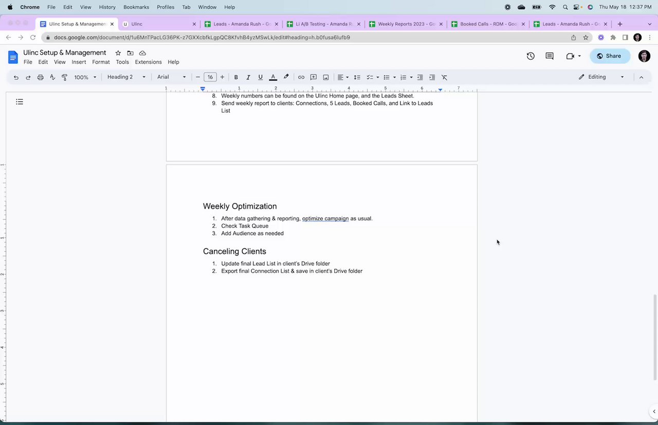Open the Tools menu in Google Docs

(x=122, y=62)
